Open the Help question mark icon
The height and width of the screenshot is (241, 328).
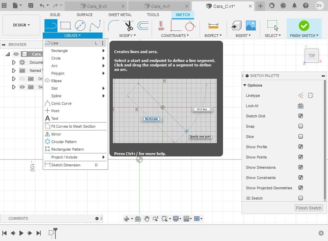(306, 5)
